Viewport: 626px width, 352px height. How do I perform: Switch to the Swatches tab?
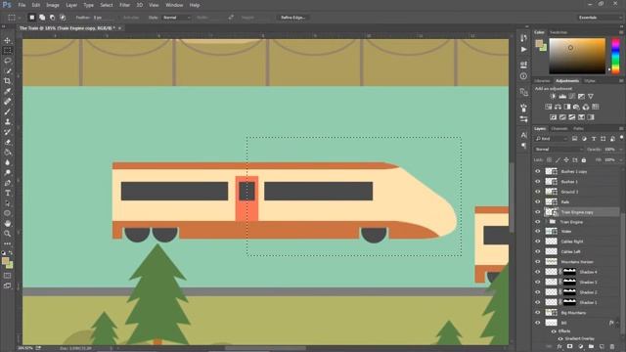coord(559,32)
